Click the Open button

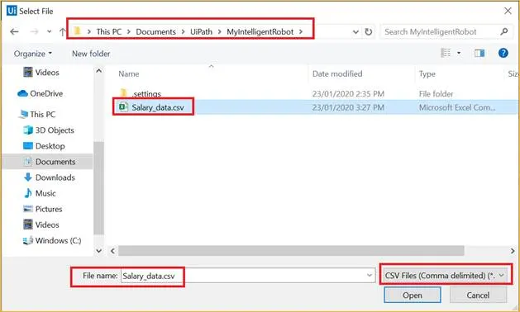click(413, 295)
